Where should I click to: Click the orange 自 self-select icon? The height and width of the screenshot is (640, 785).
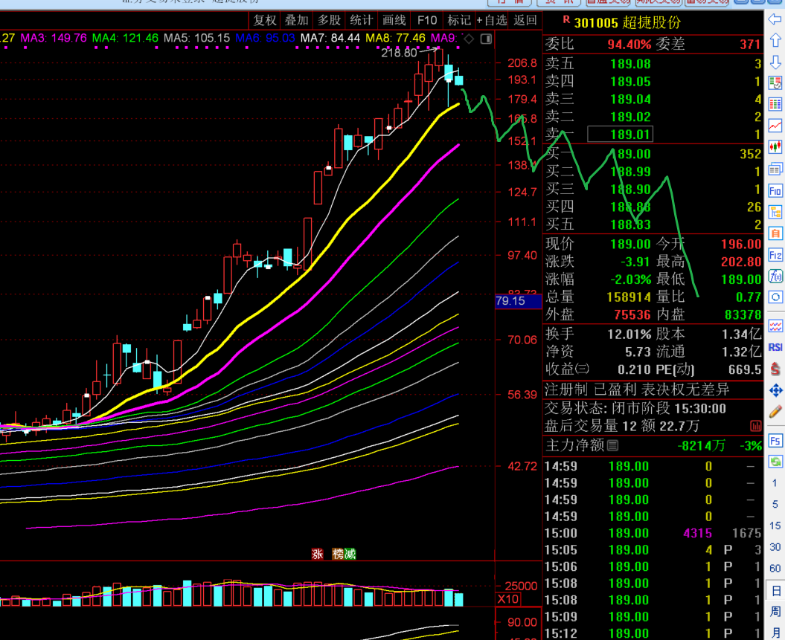click(x=775, y=234)
